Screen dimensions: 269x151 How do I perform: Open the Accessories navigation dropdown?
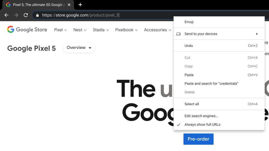pyautogui.click(x=157, y=30)
